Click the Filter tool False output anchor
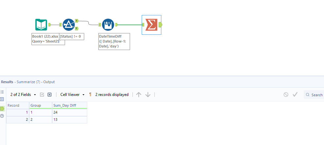This screenshot has width=324, height=145. (x=76, y=28)
